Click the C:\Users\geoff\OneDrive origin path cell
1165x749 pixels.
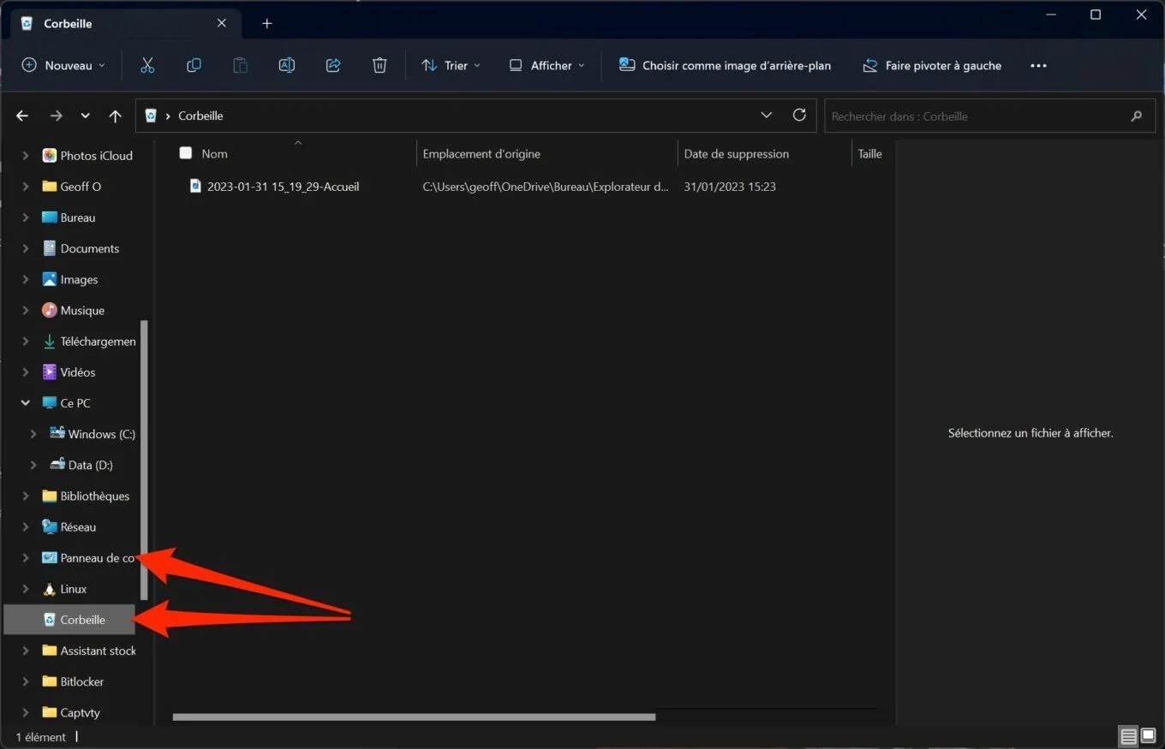point(546,187)
